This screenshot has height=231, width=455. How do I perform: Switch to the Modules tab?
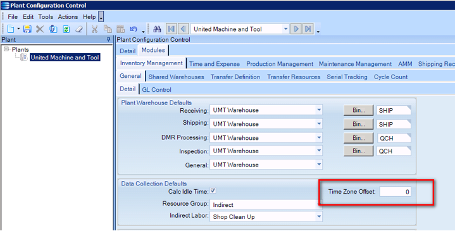pos(153,50)
